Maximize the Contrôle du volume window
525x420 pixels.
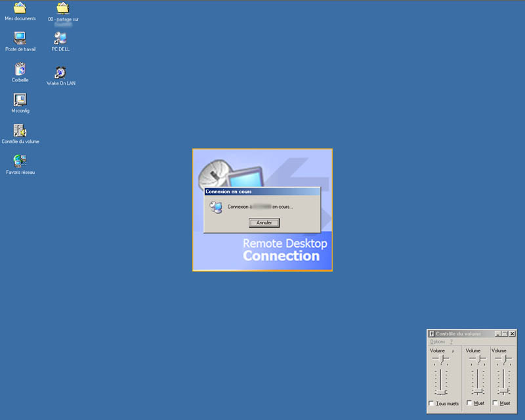[x=505, y=333]
